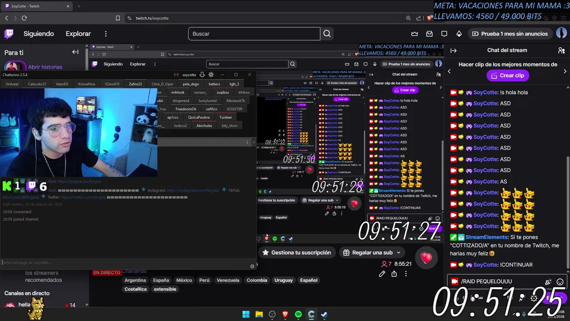Screen dimensions: 570x321
Task: Click the celebration icon in chat input
Action: pyautogui.click(x=548, y=282)
